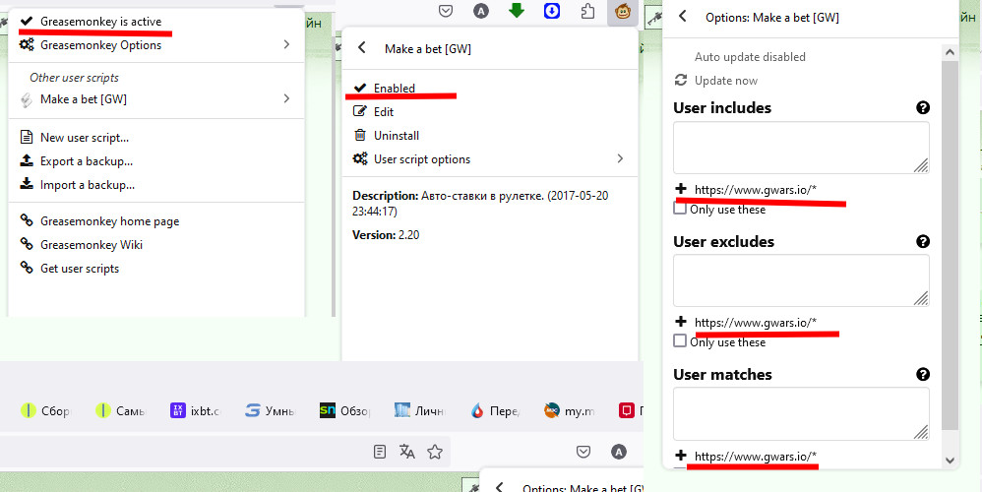Click into the User includes text area
The height and width of the screenshot is (492, 982).
pyautogui.click(x=801, y=148)
